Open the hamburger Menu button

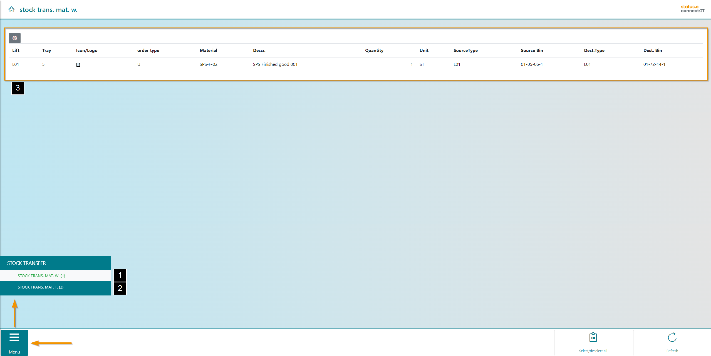point(14,343)
